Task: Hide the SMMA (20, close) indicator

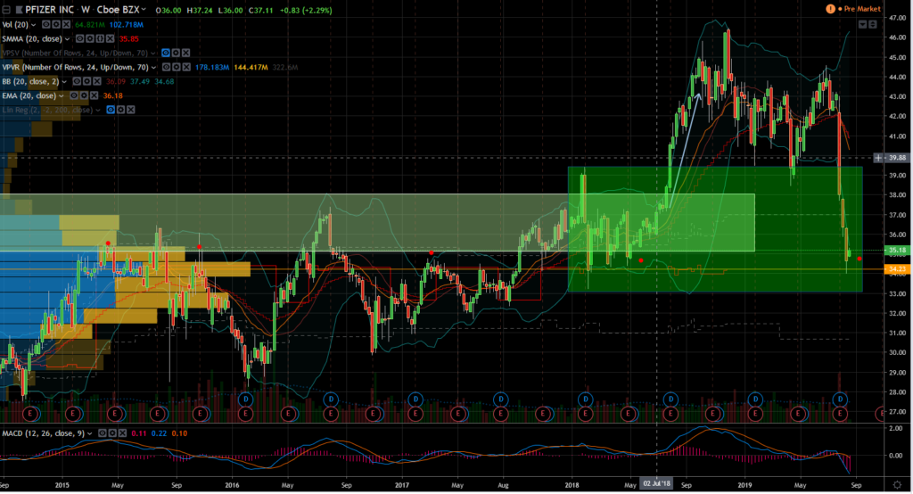Action: click(x=79, y=38)
